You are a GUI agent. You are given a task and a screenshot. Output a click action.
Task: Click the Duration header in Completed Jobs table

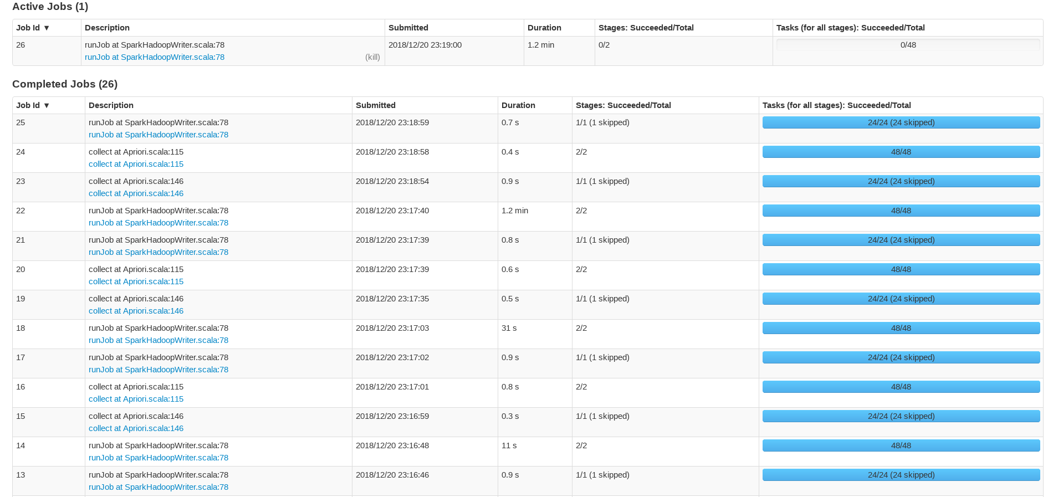[518, 105]
